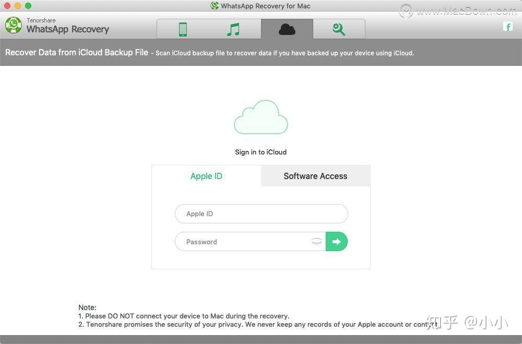The image size is (522, 344).
Task: Click the Tenorshare privacy promise note
Action: 259,324
